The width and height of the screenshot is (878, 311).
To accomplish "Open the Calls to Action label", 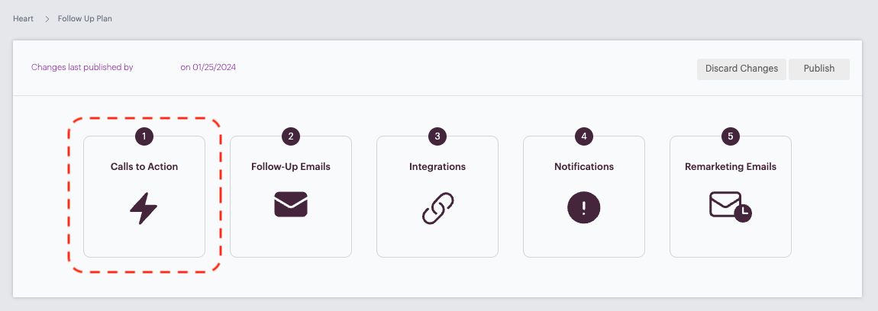I will tap(144, 167).
